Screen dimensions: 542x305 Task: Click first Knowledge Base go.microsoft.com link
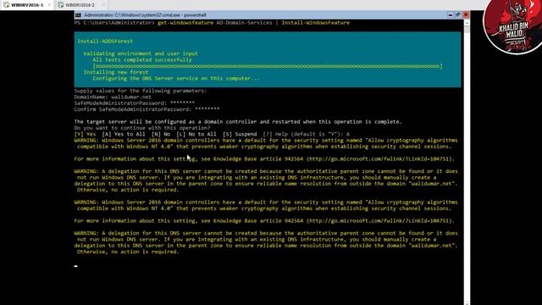pyautogui.click(x=380, y=159)
